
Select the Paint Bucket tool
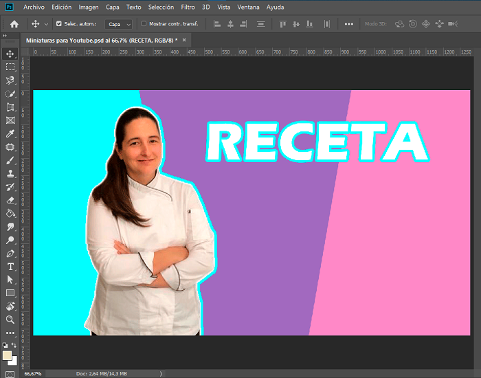click(x=10, y=214)
